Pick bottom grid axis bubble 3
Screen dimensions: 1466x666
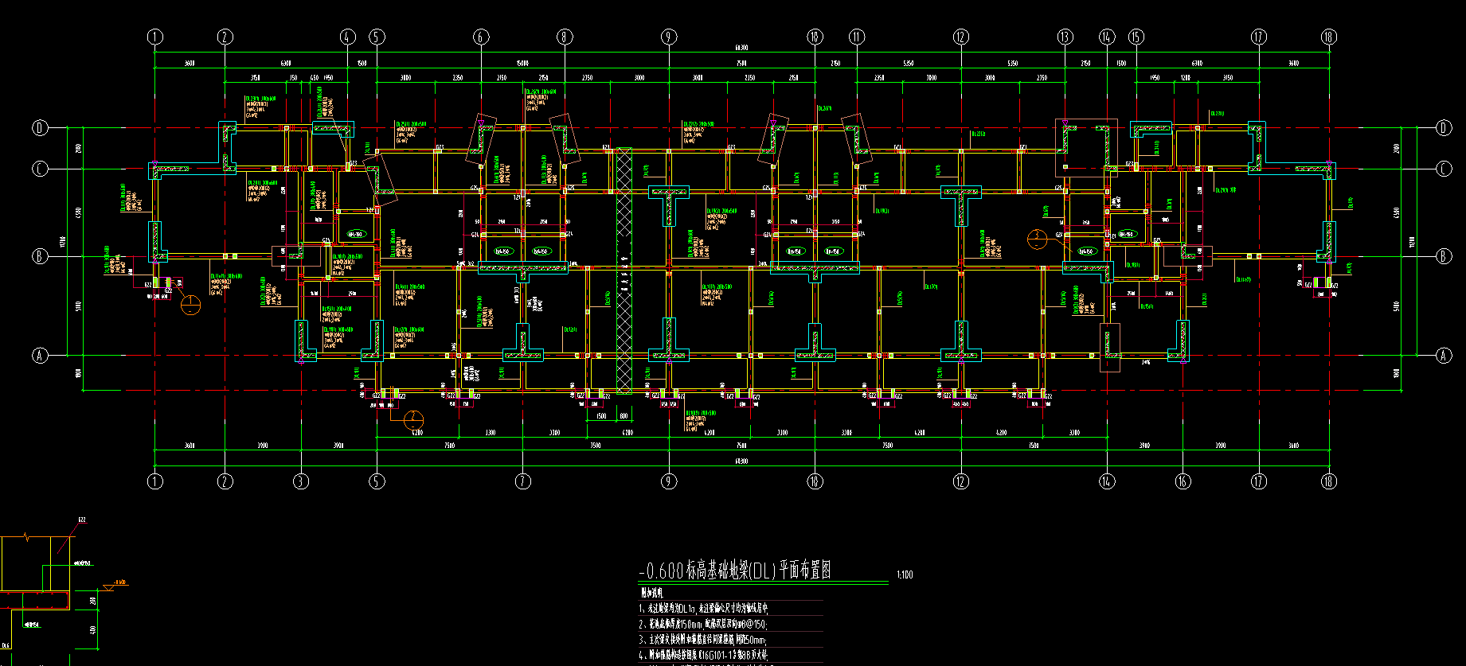click(x=300, y=481)
